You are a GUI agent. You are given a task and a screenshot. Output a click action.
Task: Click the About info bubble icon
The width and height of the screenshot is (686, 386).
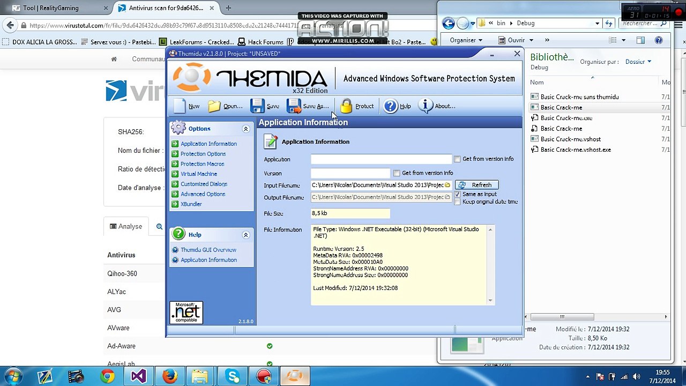(x=425, y=106)
